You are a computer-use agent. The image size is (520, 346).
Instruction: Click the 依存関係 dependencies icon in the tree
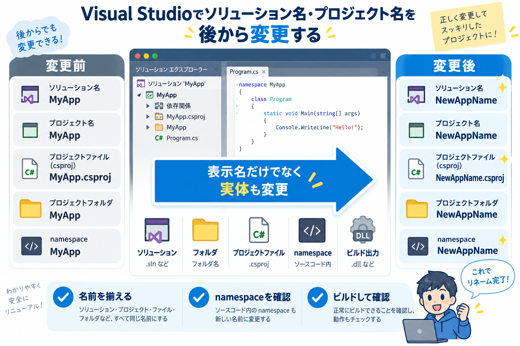[x=159, y=106]
